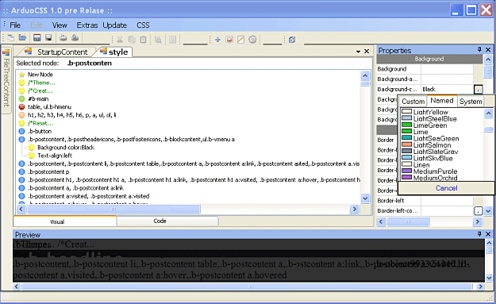496x304 pixels.
Task: Pick the LightYellow color
Action: click(x=425, y=112)
